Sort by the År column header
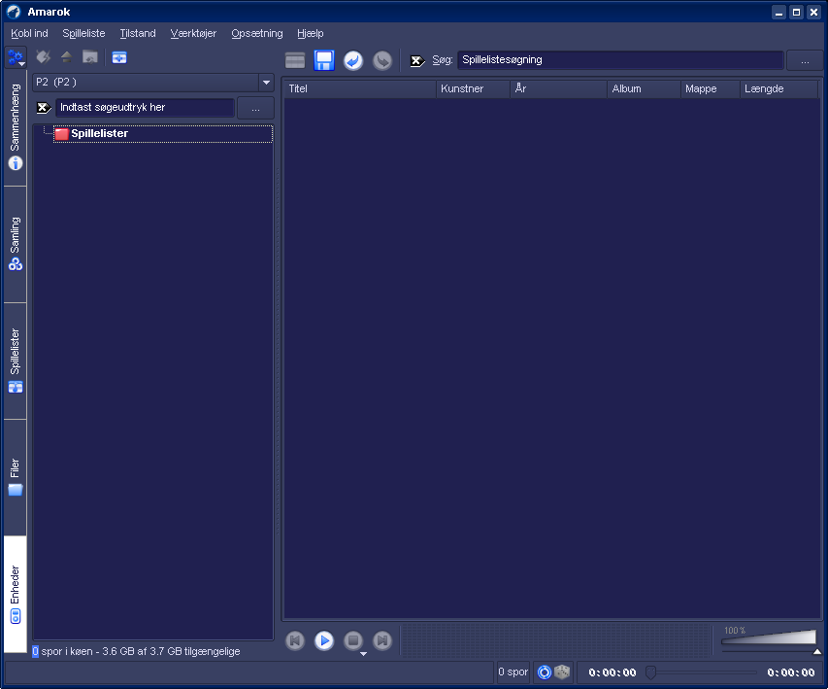This screenshot has width=828, height=689. pyautogui.click(x=559, y=88)
